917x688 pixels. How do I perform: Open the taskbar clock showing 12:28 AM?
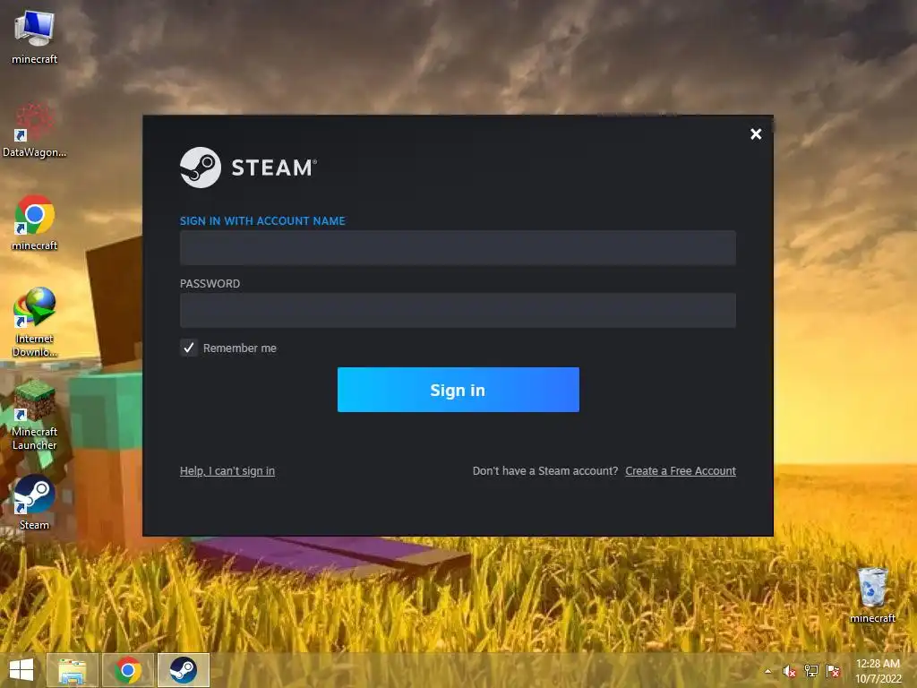pos(878,671)
